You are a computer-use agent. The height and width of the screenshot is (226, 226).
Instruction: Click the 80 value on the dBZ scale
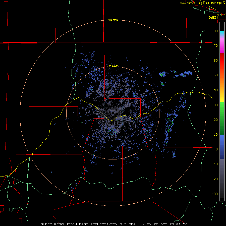[x=216, y=31]
